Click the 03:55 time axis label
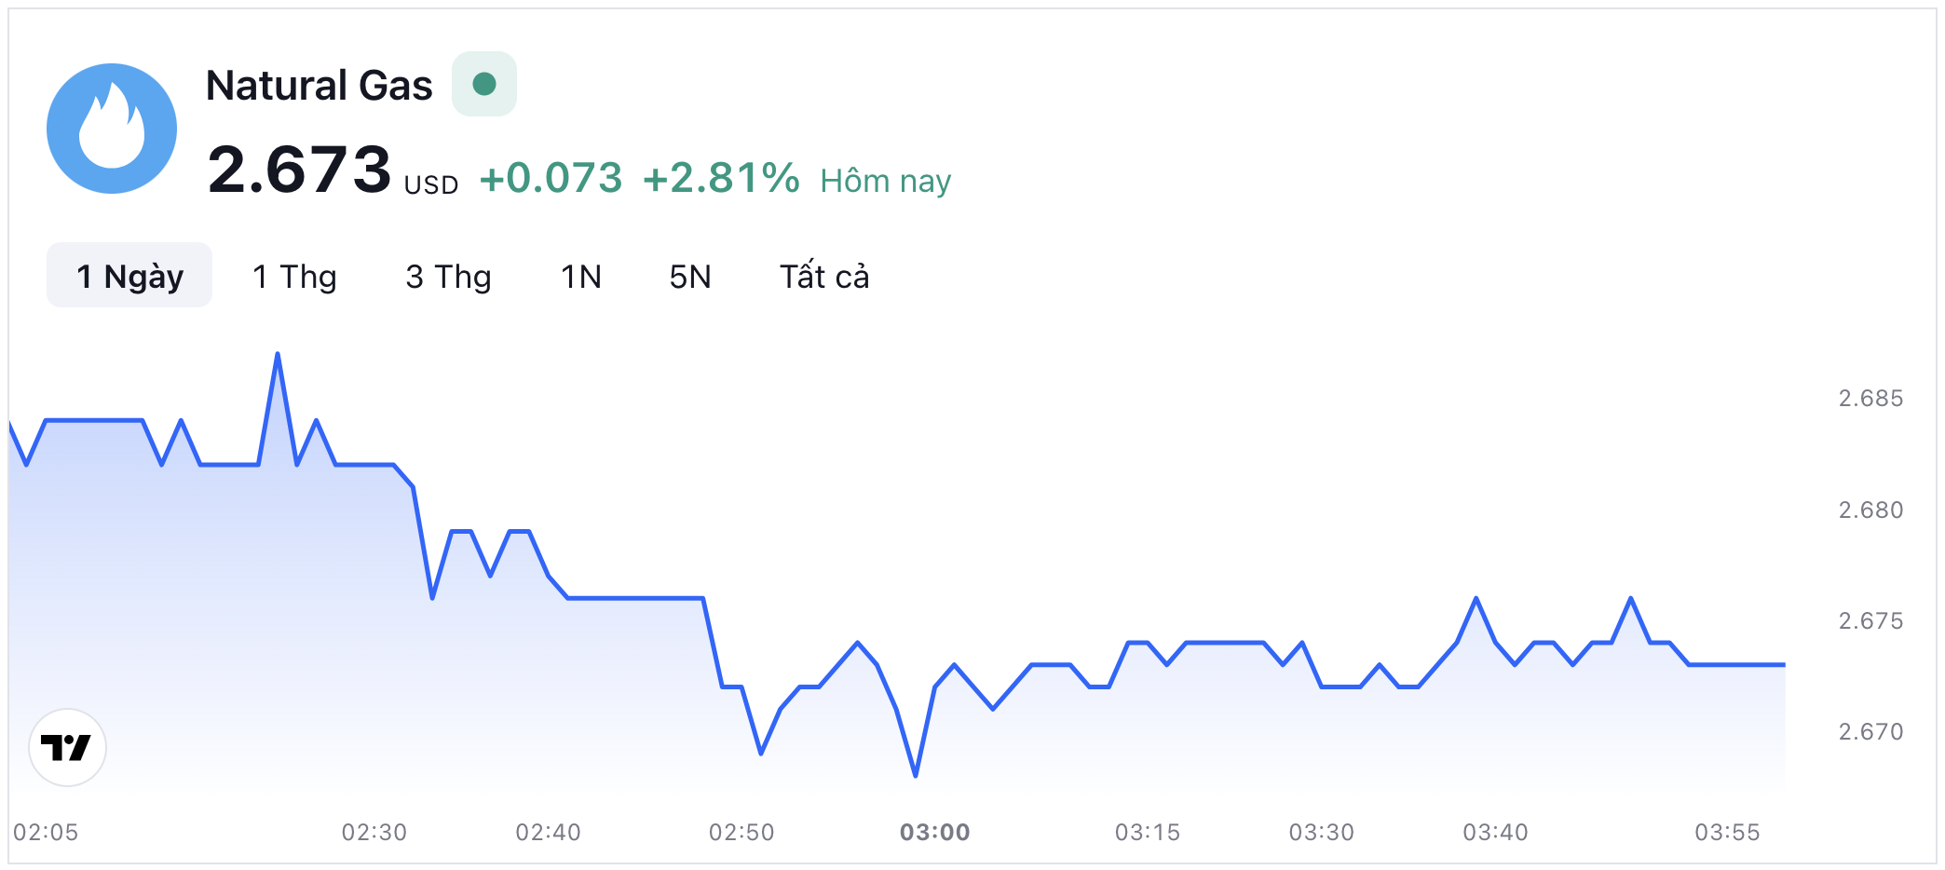Viewport: 1945px width, 870px height. tap(1727, 832)
